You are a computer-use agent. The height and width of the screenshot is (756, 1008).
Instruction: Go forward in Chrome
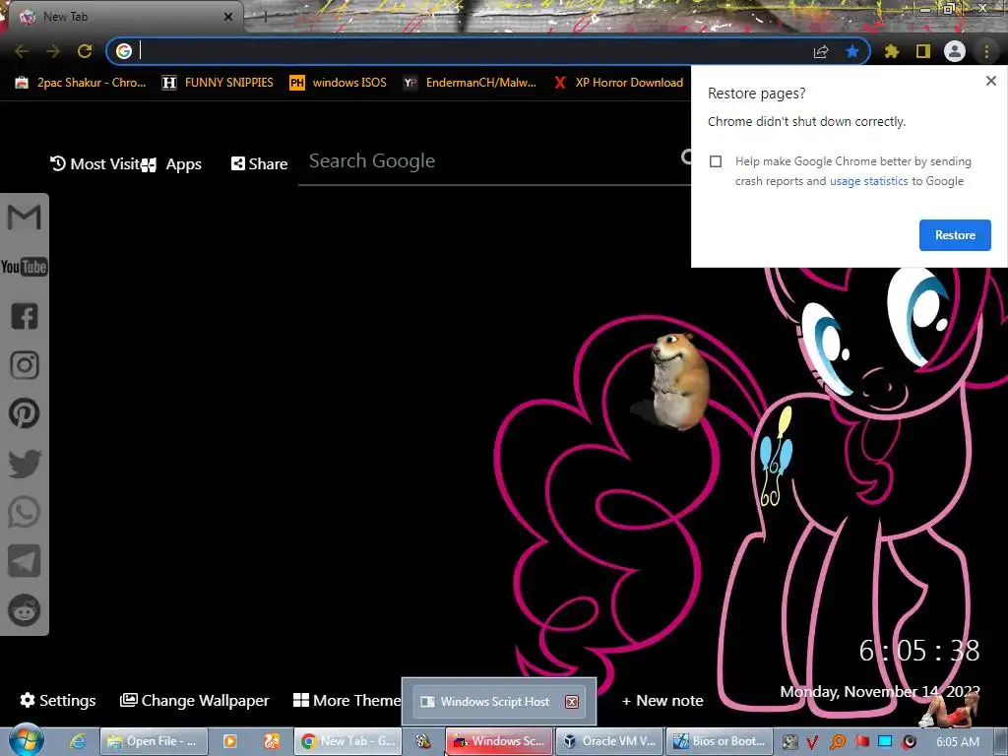coord(53,51)
